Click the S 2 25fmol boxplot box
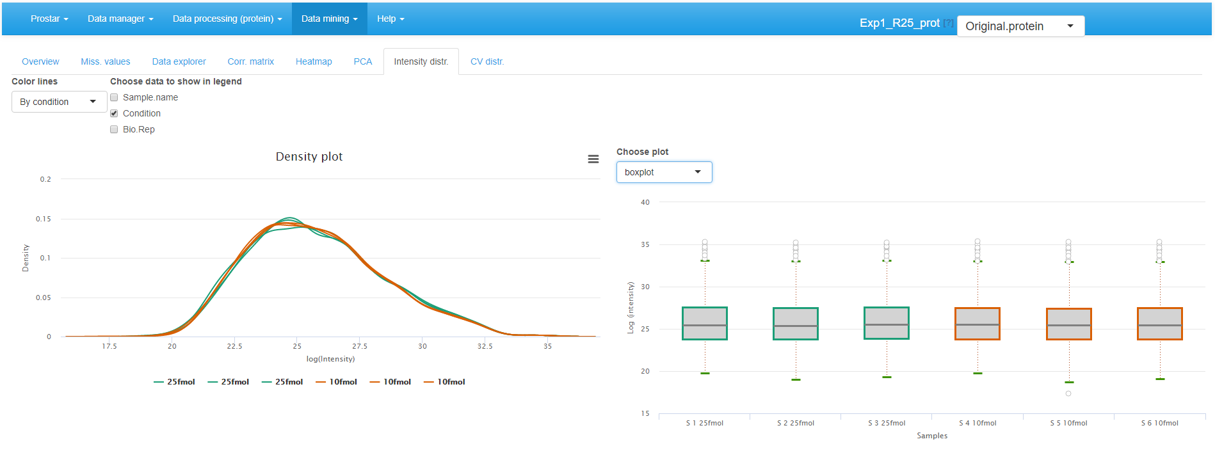The height and width of the screenshot is (469, 1215). click(795, 323)
